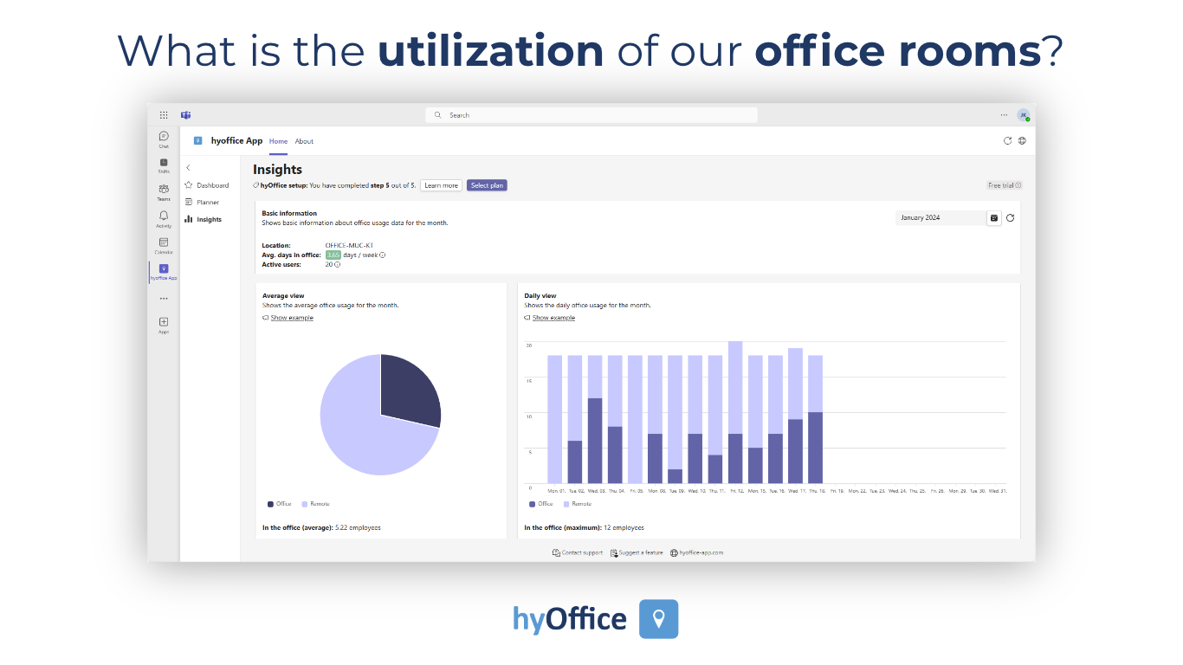Refresh the Basic information data

click(1010, 217)
